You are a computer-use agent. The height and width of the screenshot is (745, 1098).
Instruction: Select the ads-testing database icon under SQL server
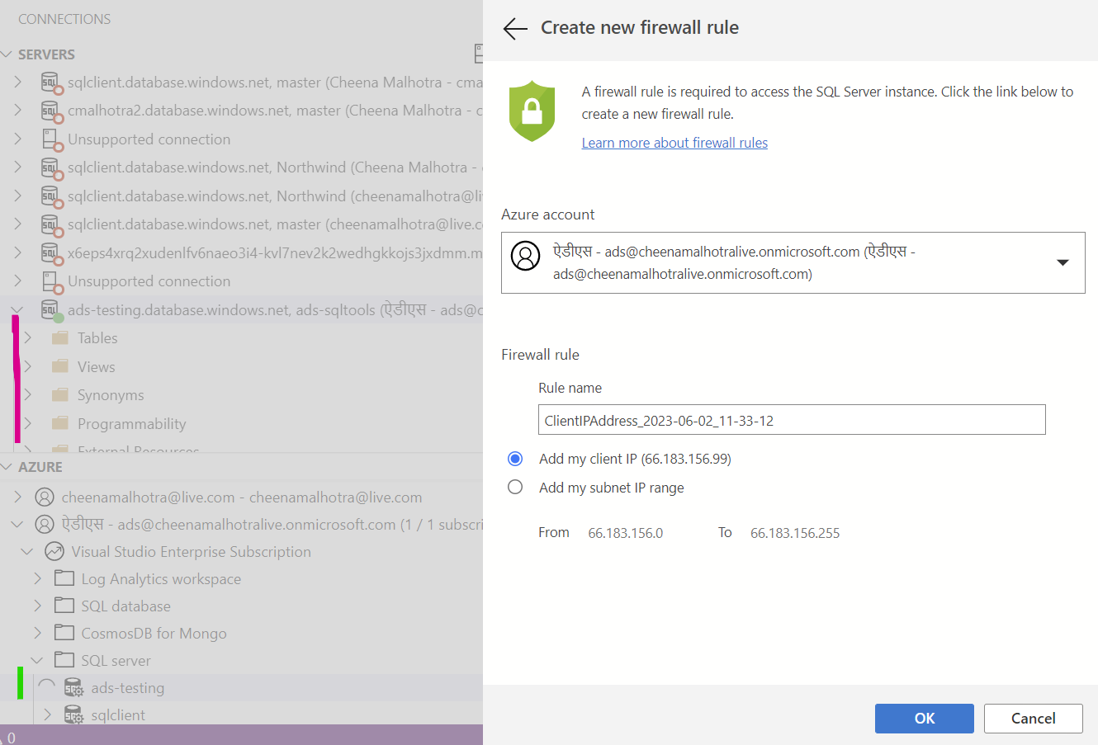72,687
